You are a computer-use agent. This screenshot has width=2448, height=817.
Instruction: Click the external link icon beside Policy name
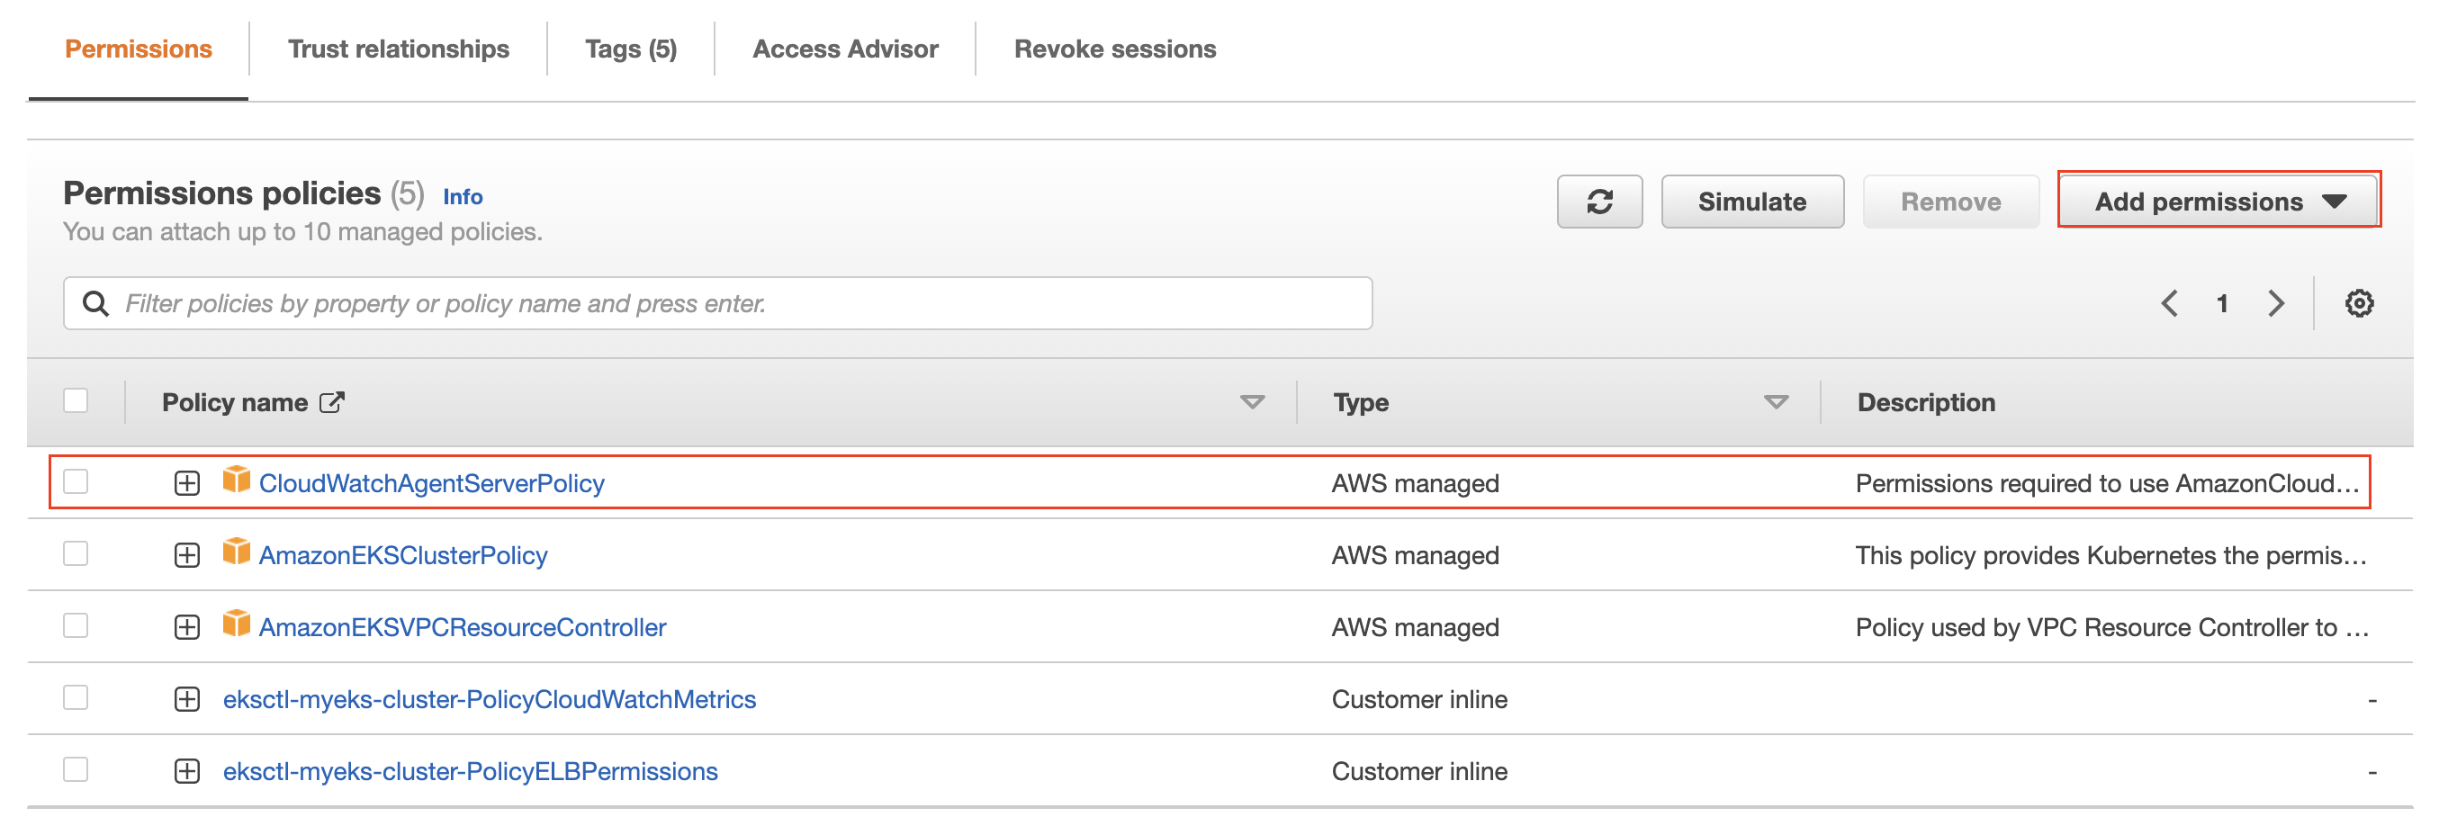[332, 403]
